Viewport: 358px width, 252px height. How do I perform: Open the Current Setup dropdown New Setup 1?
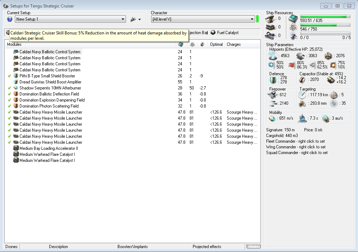(70, 19)
